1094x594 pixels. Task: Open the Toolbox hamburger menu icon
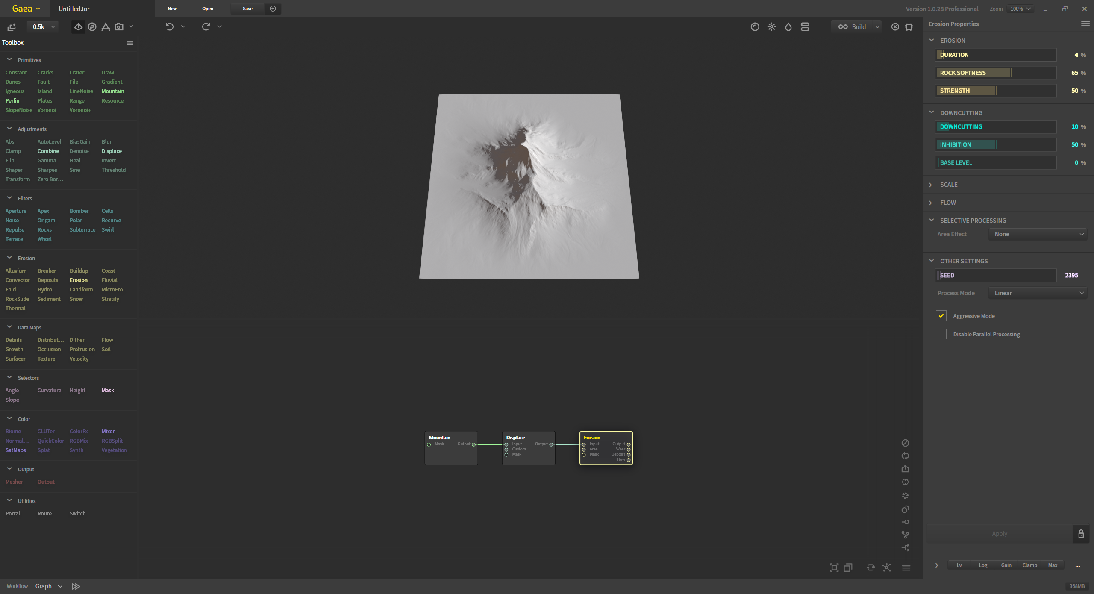(130, 43)
